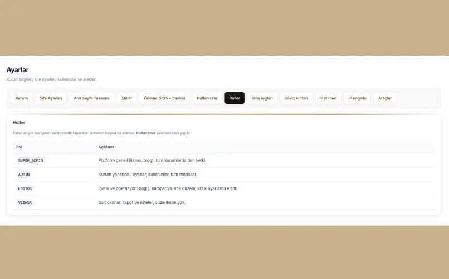Follow the Kullanıcılar link in the roles description
The height and width of the screenshot is (279, 449).
coord(146,133)
